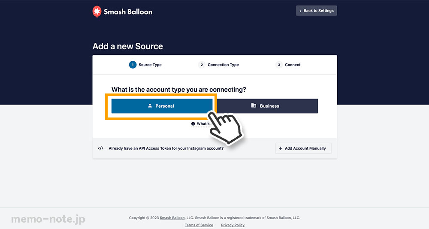This screenshot has height=229, width=429.
Task: Click the person icon on Personal button
Action: point(150,105)
